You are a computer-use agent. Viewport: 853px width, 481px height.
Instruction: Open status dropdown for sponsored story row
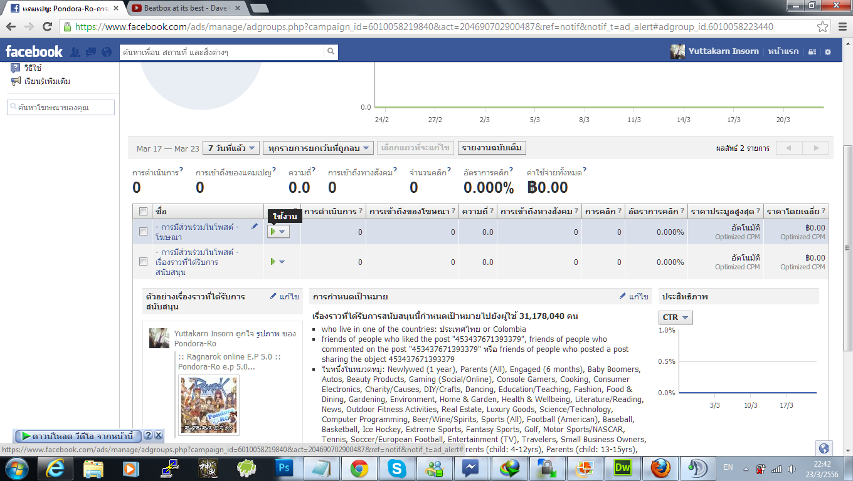278,262
